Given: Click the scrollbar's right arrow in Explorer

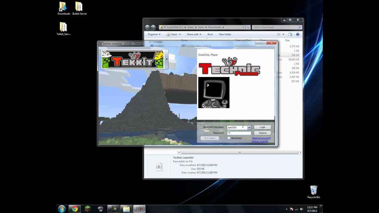Looking at the screenshot, I should (x=301, y=153).
